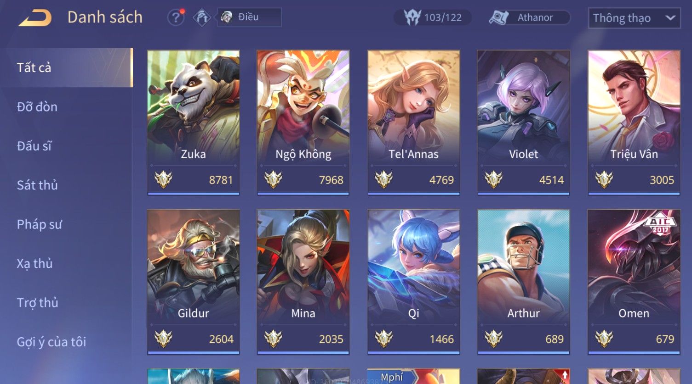
Task: Click Mina's mastery badge icon
Action: point(273,339)
